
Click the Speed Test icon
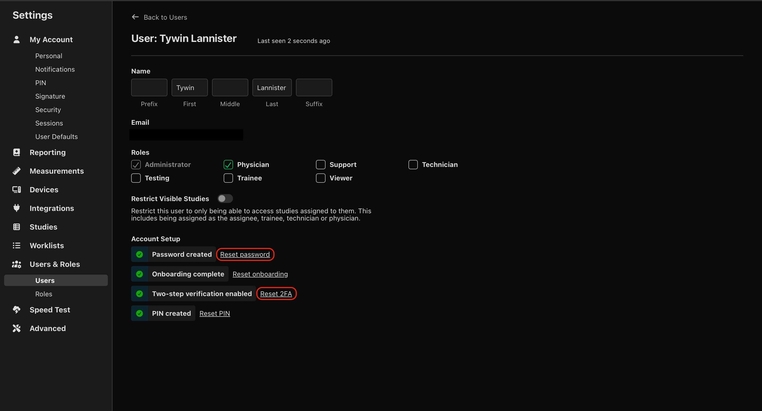[x=17, y=310]
